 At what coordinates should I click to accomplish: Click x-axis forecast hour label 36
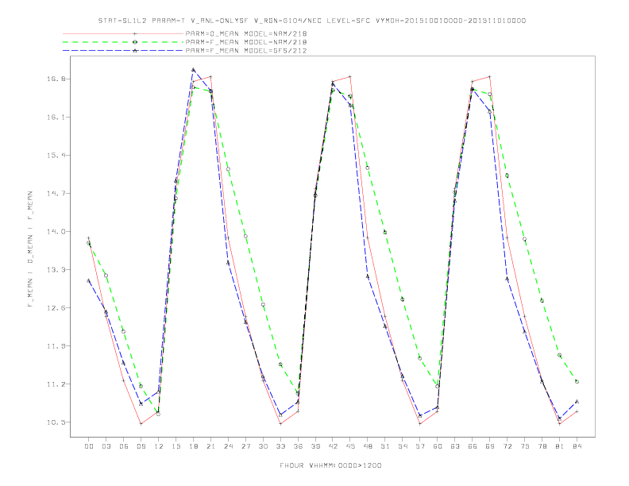click(x=298, y=446)
